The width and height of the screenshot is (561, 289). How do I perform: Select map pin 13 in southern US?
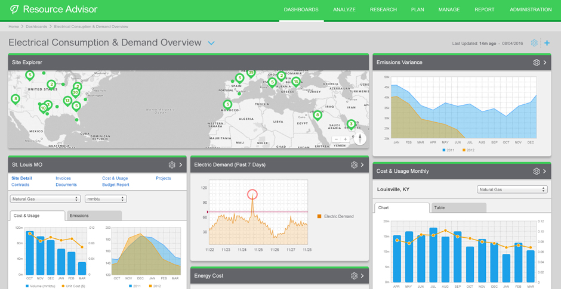67,101
